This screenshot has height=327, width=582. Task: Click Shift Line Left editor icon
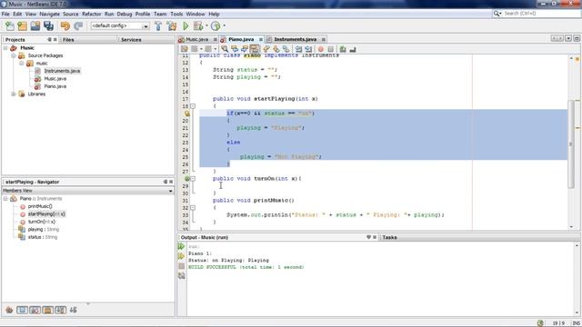point(299,49)
